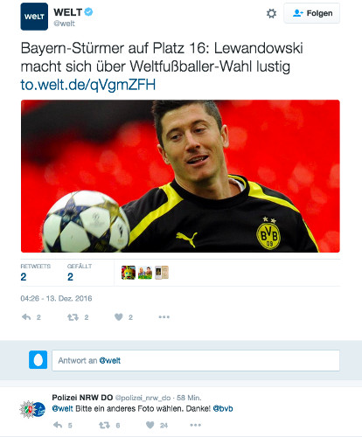Retweet the WELT tweet
362x437 pixels.
pos(73,317)
